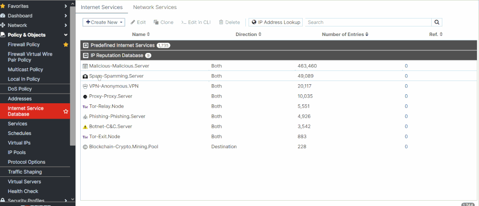This screenshot has width=479, height=206.
Task: Click in the Search input field
Action: pos(369,22)
